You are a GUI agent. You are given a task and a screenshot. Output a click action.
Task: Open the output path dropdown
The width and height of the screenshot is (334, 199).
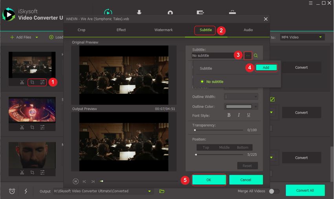(x=149, y=191)
